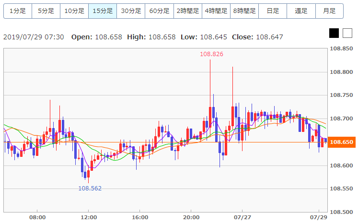This screenshot has height=224, width=358.
Task: Open the 10分足 interval tab
Action: tap(74, 11)
